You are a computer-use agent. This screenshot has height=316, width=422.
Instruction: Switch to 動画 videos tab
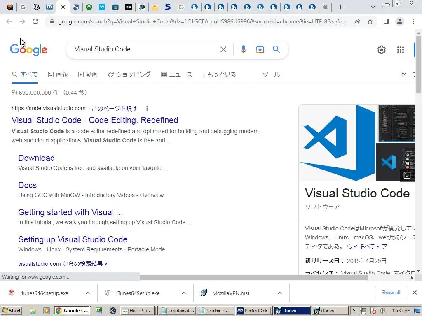click(88, 74)
